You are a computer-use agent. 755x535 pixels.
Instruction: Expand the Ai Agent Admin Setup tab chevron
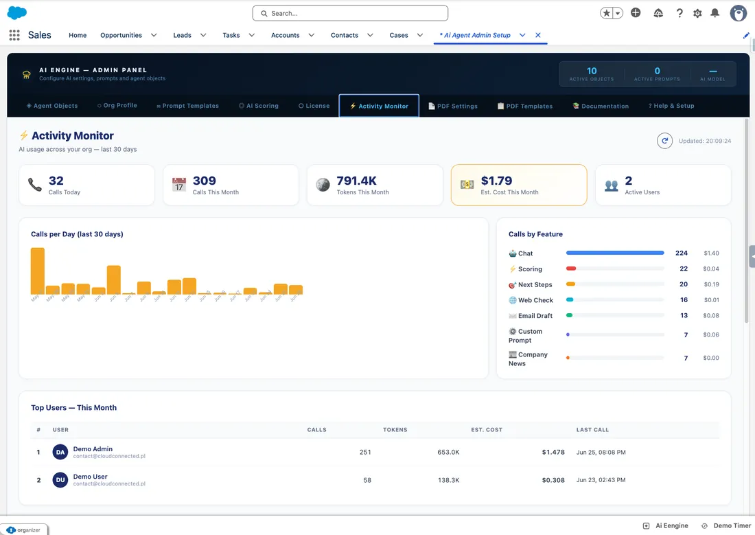522,35
